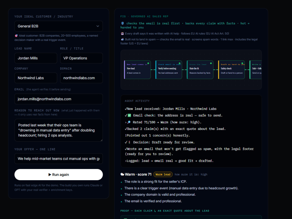Click the bullet 'The role is a strong fit'
This screenshot has height=219, width=292.
click(156, 182)
